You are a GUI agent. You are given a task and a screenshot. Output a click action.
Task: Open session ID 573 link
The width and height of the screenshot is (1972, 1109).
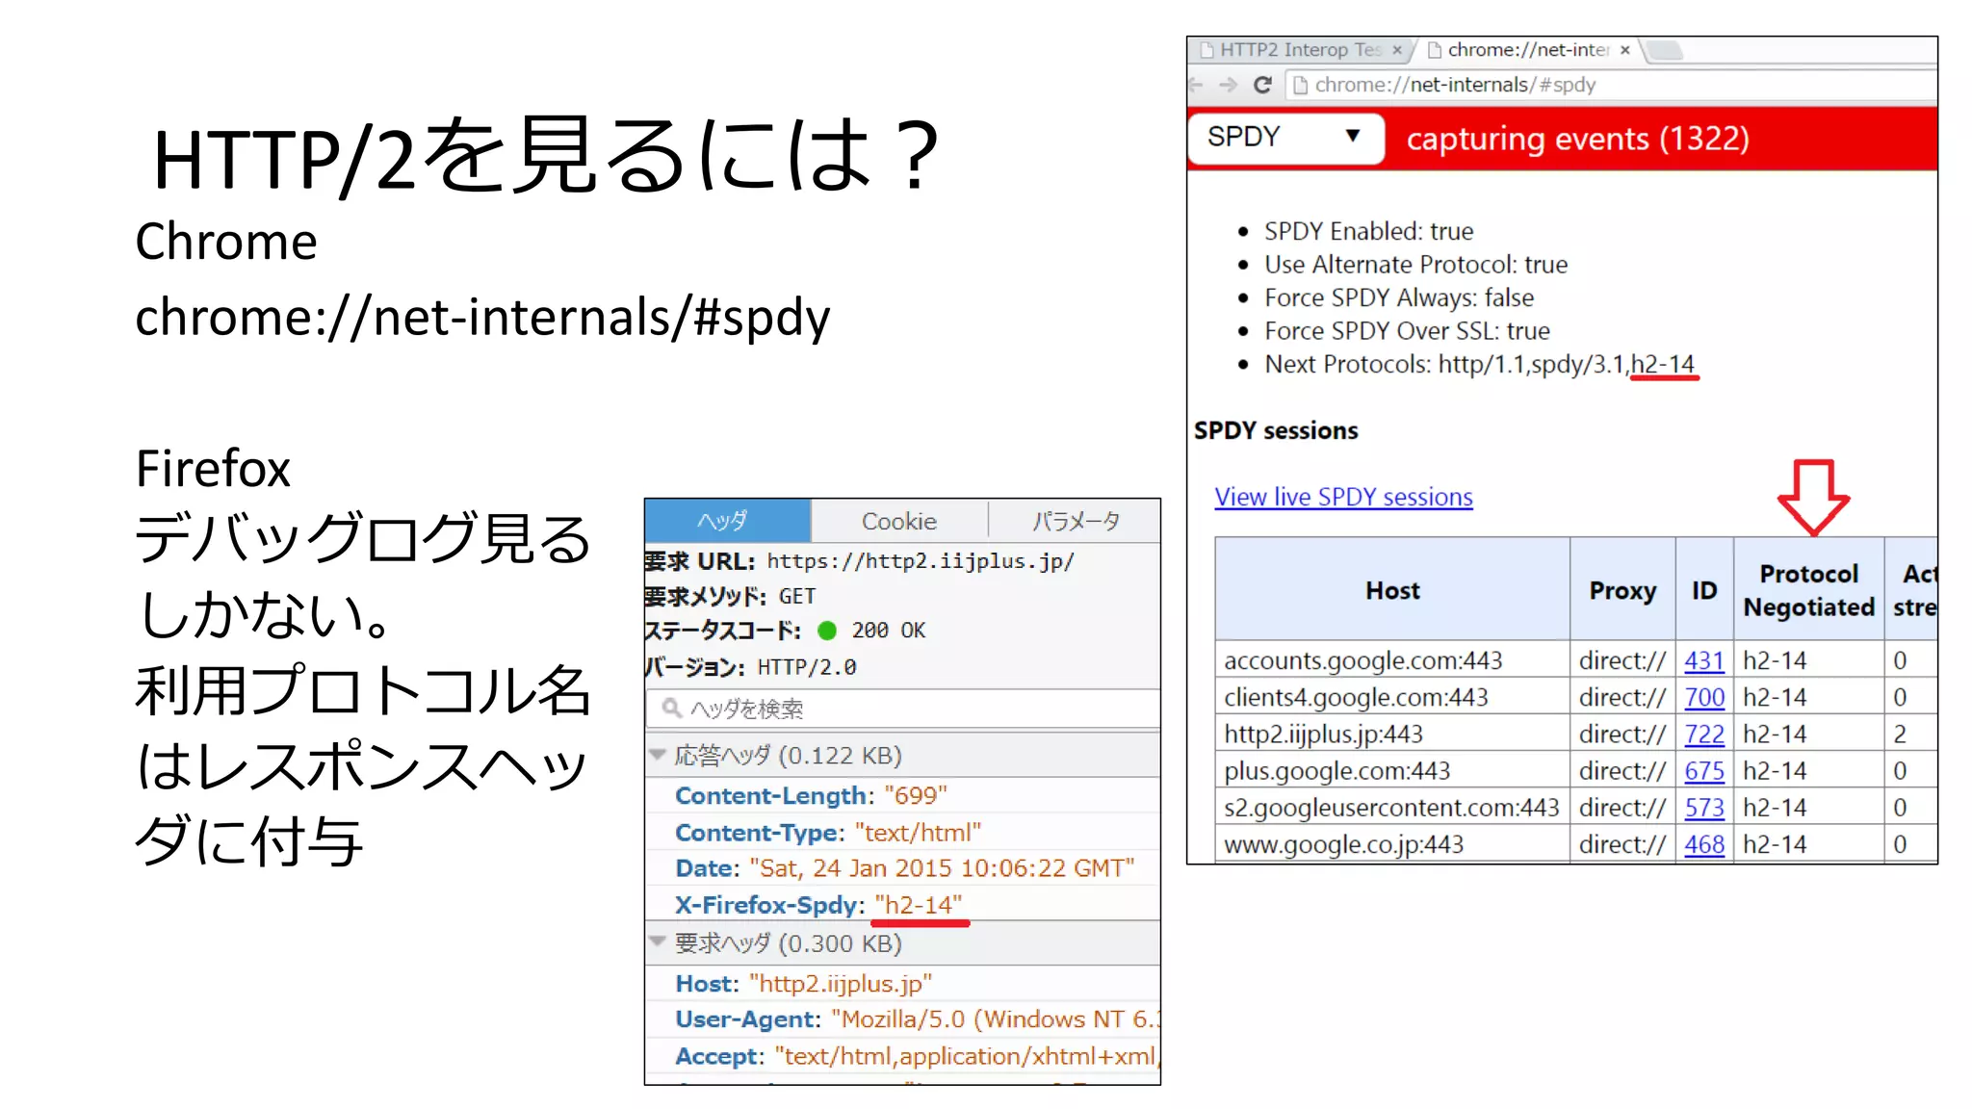pos(1703,807)
